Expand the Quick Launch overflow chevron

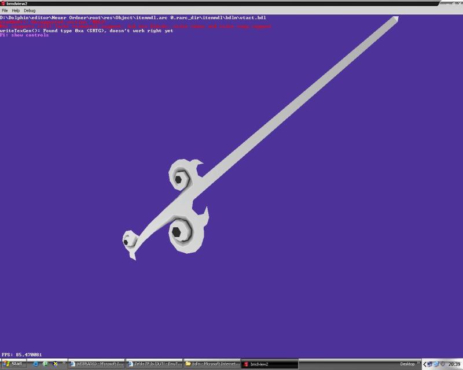pyautogui.click(x=64, y=362)
